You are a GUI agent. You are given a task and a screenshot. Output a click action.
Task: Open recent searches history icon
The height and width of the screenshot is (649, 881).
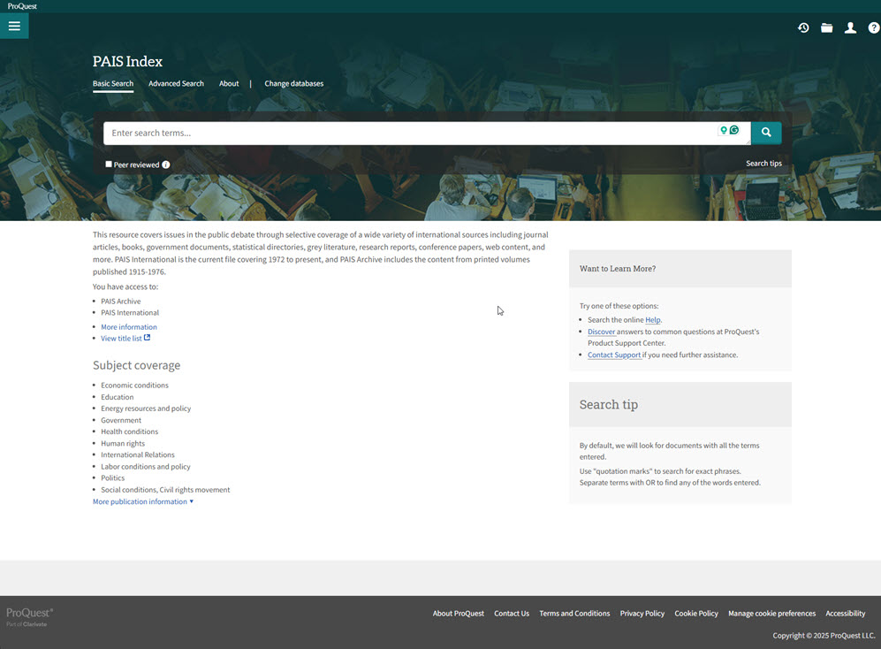coord(803,28)
